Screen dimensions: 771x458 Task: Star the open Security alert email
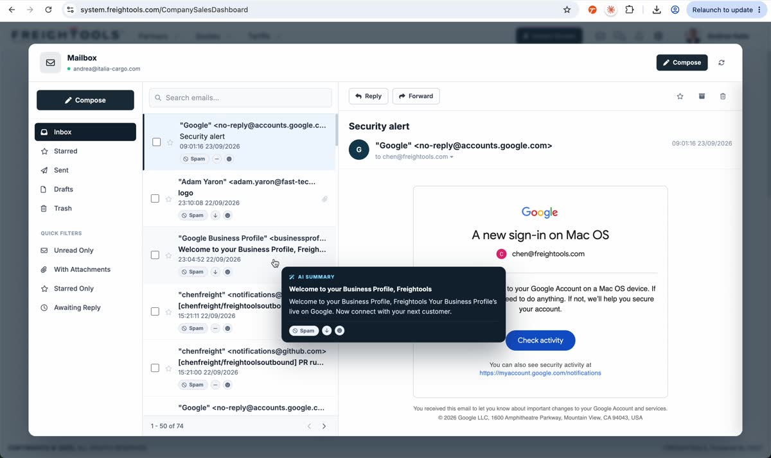[x=680, y=96]
